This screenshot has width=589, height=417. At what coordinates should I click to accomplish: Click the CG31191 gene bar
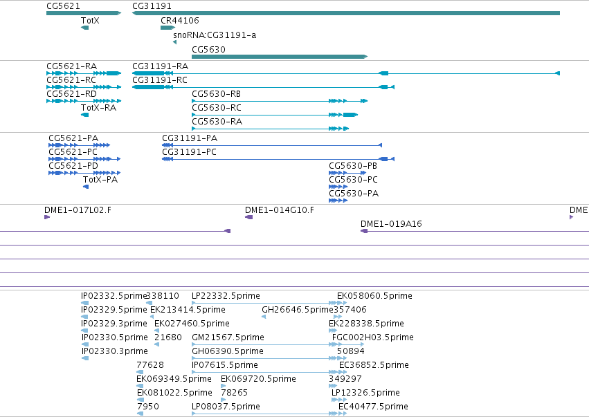coord(346,13)
